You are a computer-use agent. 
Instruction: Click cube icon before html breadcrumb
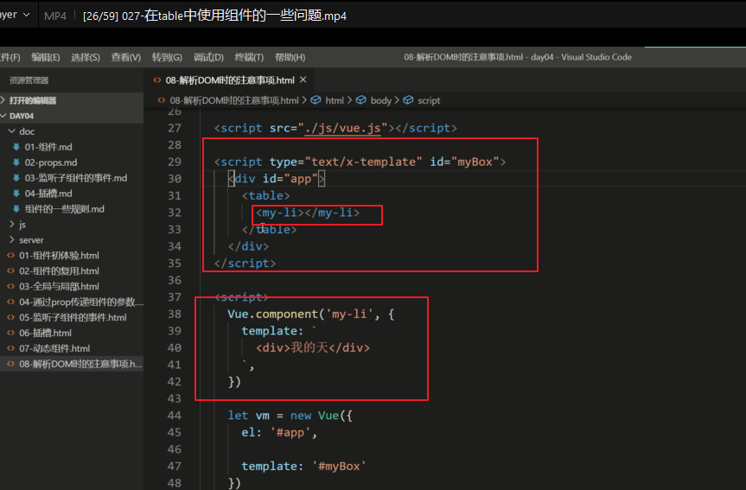(x=316, y=100)
